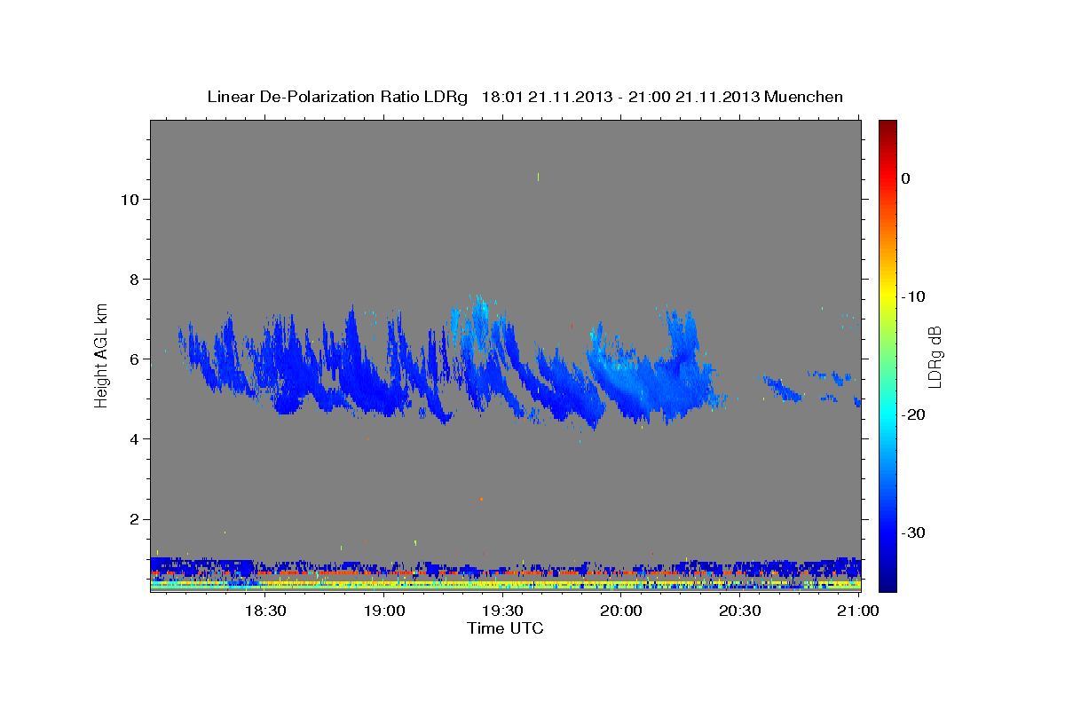Click the 'Time UTC' axis title
The height and width of the screenshot is (710, 1065).
coord(505,628)
